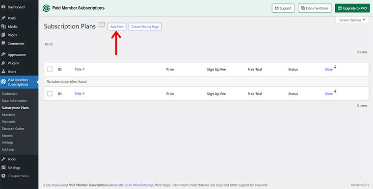Open Reports submenu item
Screen dimensions: 373x189
[7, 136]
